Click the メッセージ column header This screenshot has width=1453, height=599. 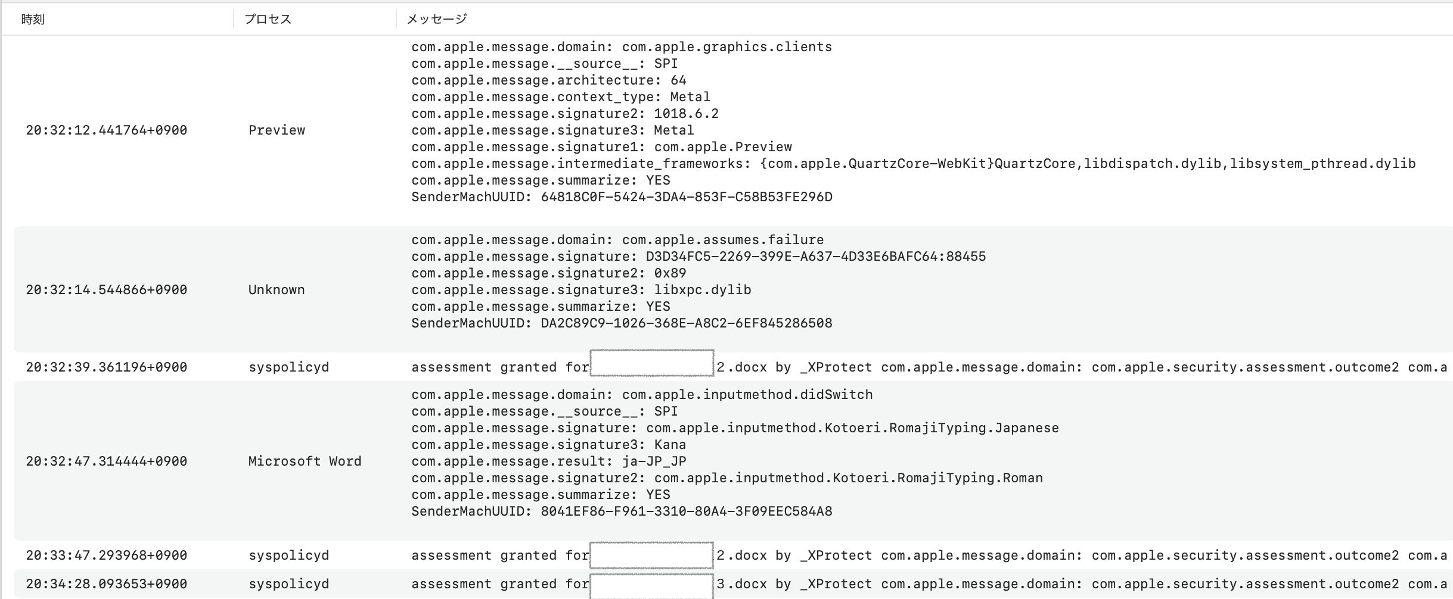(x=437, y=19)
